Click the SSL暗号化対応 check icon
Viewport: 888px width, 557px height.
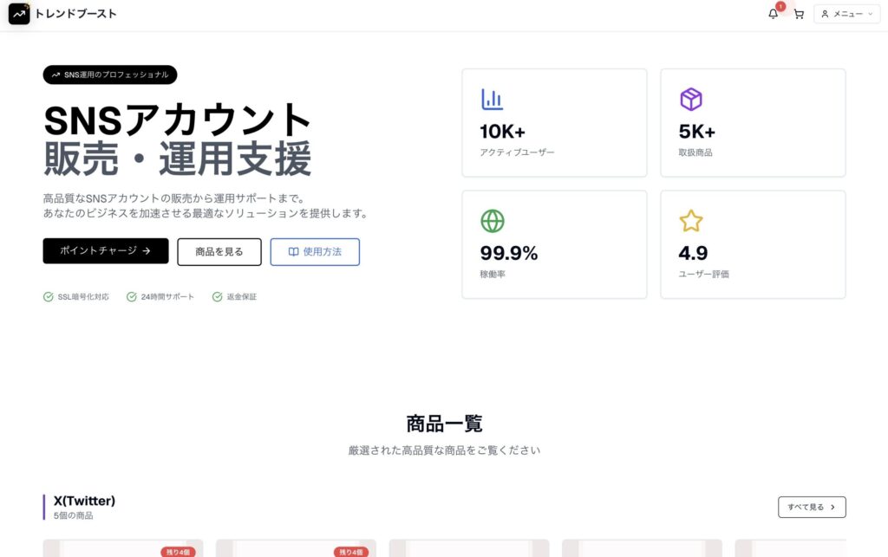tap(49, 297)
